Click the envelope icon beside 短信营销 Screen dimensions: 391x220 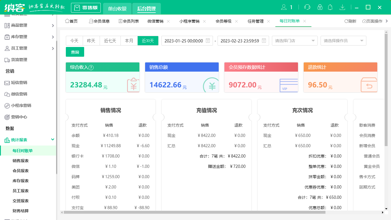coord(7,82)
